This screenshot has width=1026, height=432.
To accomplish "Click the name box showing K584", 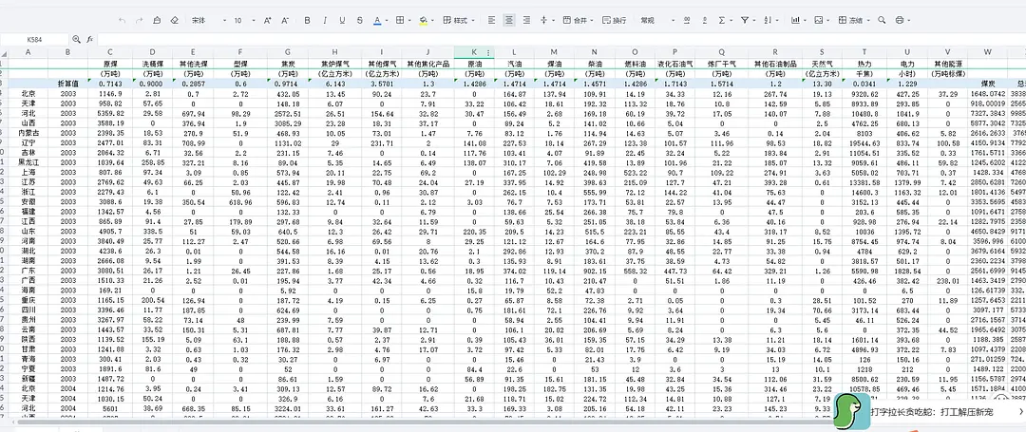I will (34, 39).
